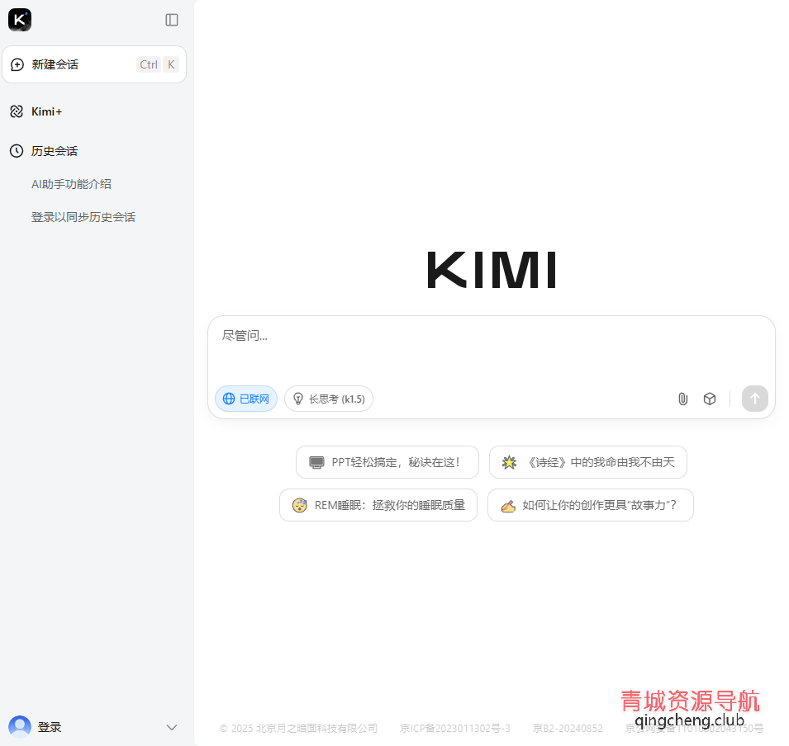
Task: Click the user avatar circle next to 登录
Action: coord(18,726)
